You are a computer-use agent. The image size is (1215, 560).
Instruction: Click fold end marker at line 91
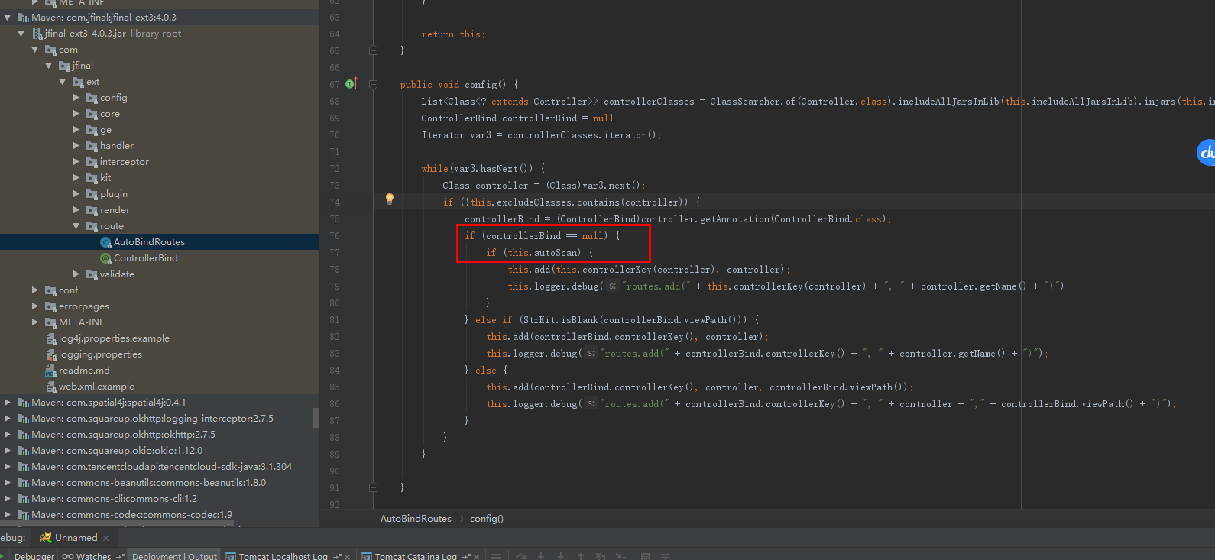[373, 487]
